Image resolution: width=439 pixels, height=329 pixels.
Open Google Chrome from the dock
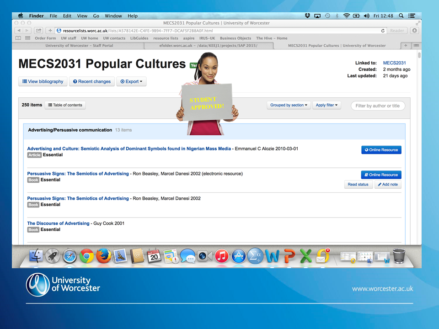coord(86,256)
